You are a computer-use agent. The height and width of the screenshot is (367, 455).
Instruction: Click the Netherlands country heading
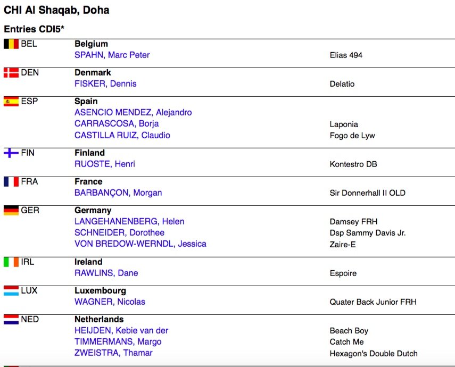pos(99,320)
